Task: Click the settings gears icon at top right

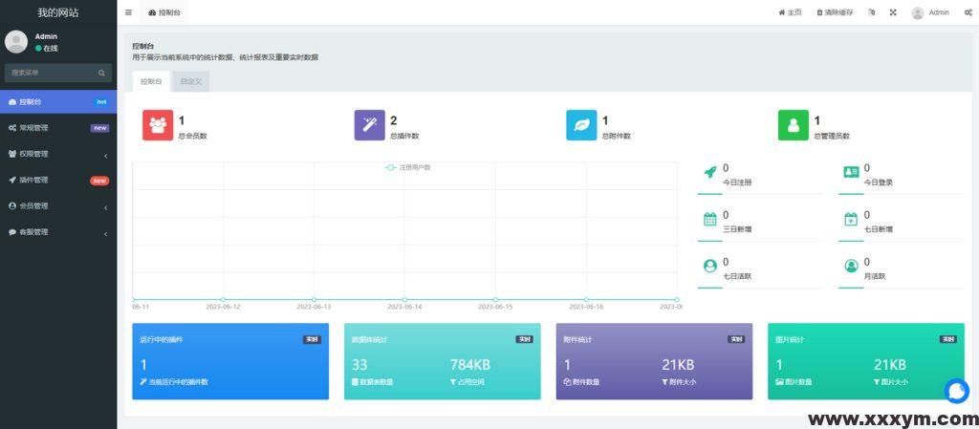Action: tap(968, 12)
